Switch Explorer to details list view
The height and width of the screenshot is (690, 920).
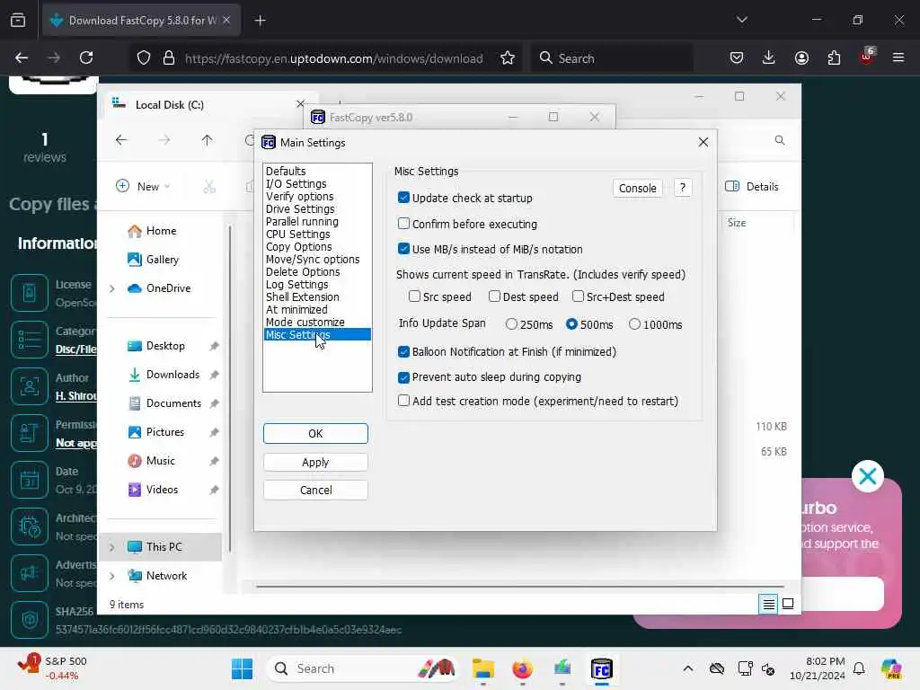[769, 604]
